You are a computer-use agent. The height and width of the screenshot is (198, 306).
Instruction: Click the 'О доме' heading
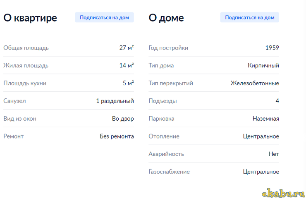pos(166,18)
